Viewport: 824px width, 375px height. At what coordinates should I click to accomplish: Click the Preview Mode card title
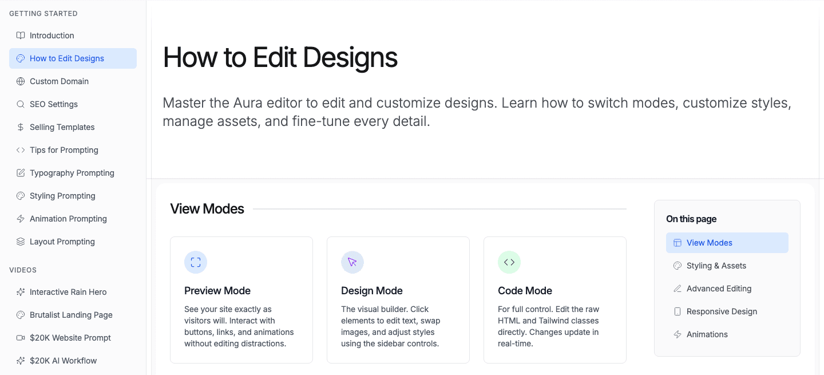tap(217, 290)
